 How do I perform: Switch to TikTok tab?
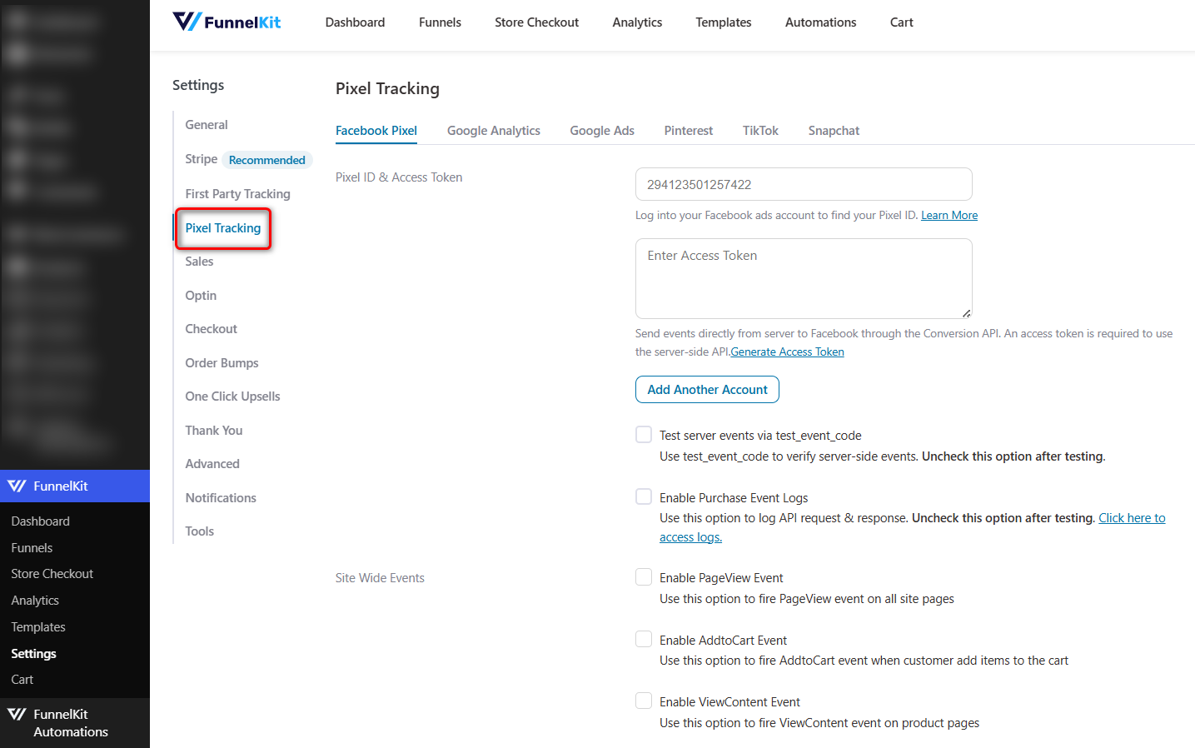click(x=760, y=131)
